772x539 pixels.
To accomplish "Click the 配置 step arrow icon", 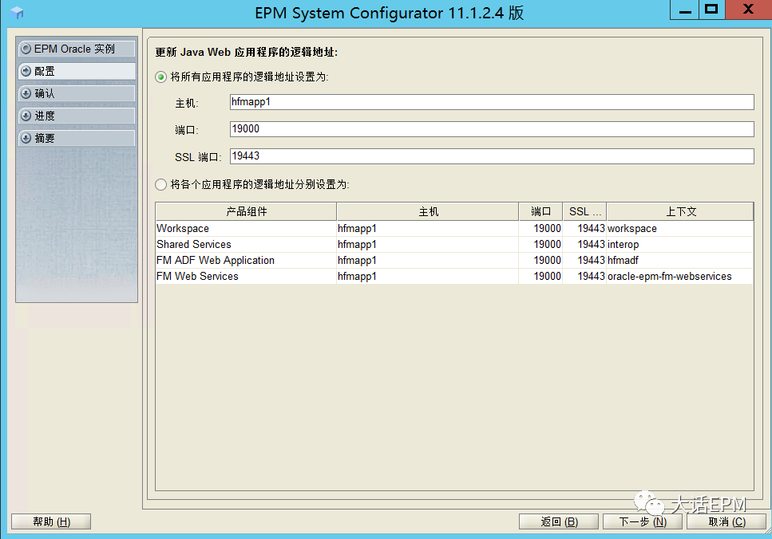I will (x=26, y=71).
